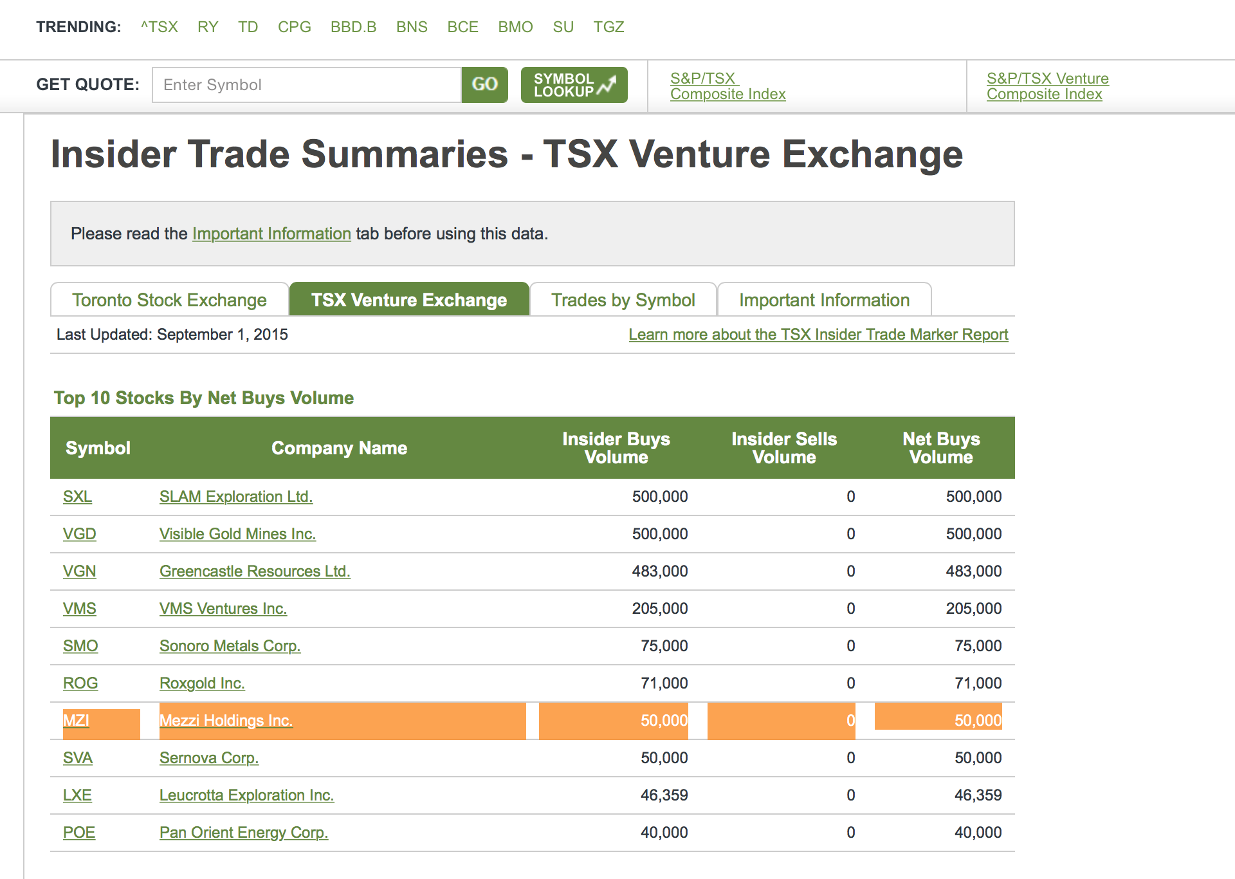Click the ^TSX trending symbol

[x=160, y=27]
